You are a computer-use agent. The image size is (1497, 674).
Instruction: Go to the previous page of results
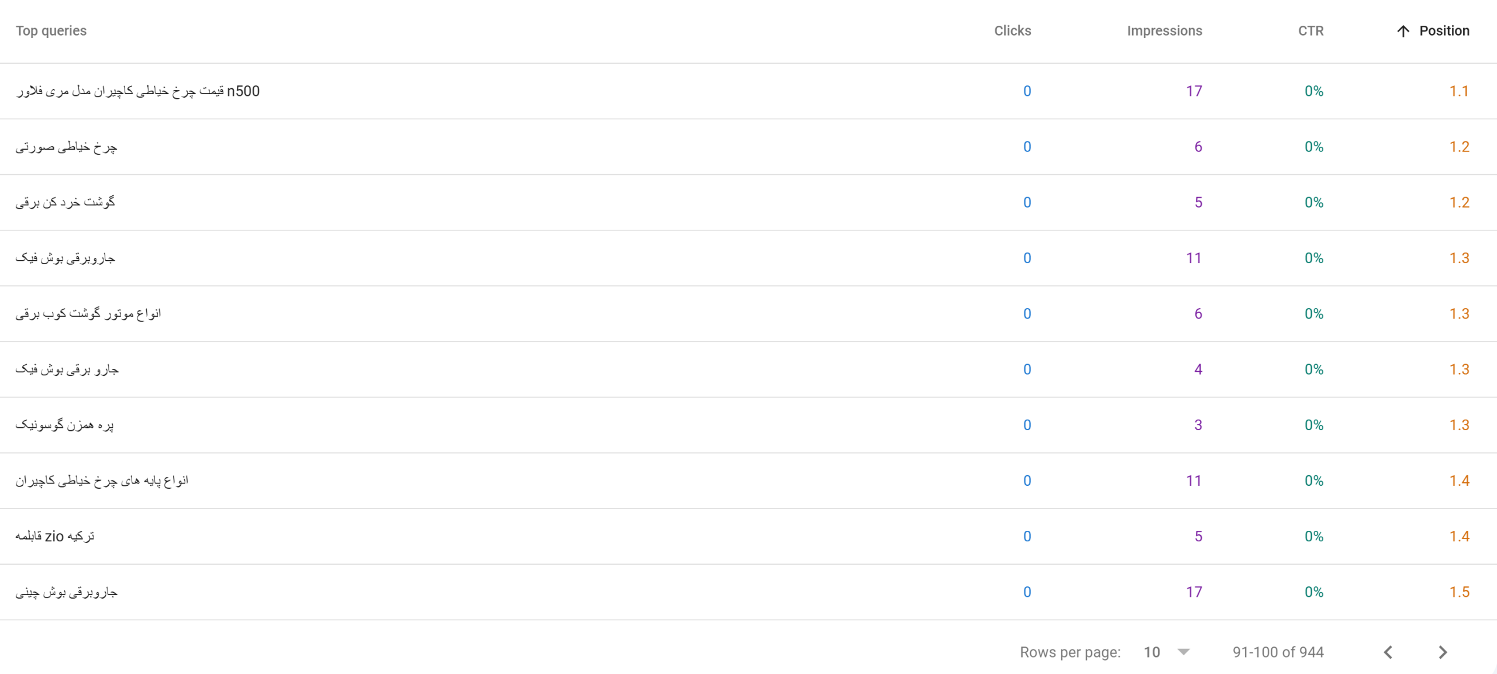1388,652
